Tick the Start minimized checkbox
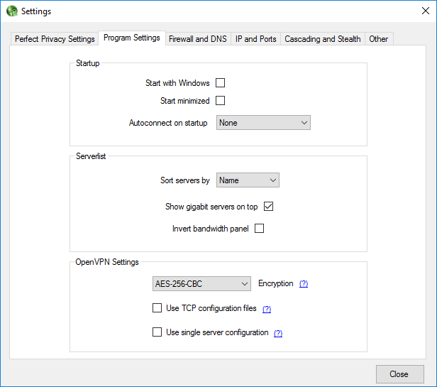This screenshot has width=437, height=387. coord(220,100)
